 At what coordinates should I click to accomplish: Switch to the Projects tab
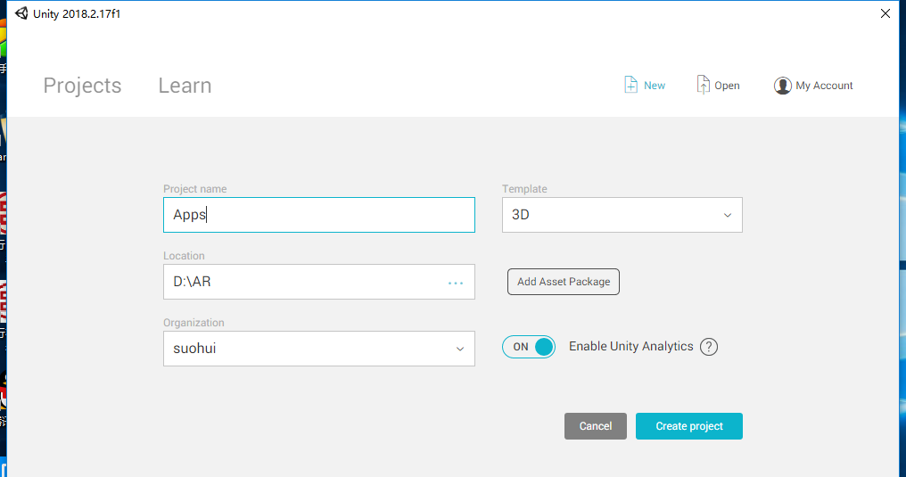tap(83, 86)
